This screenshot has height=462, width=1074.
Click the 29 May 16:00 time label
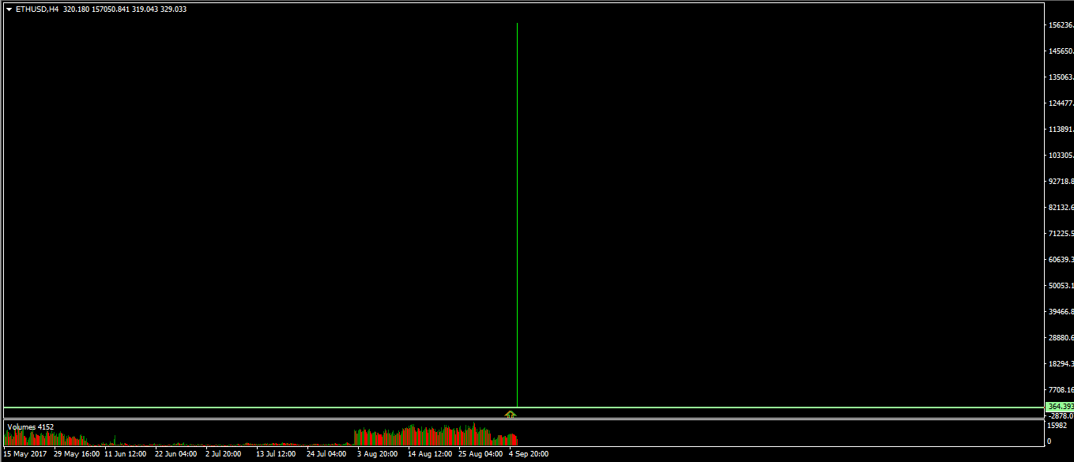click(77, 454)
